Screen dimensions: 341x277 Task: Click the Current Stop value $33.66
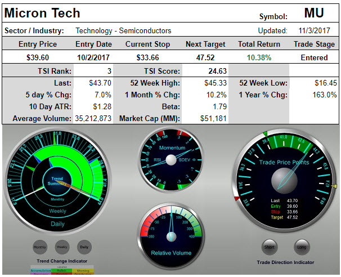146,57
